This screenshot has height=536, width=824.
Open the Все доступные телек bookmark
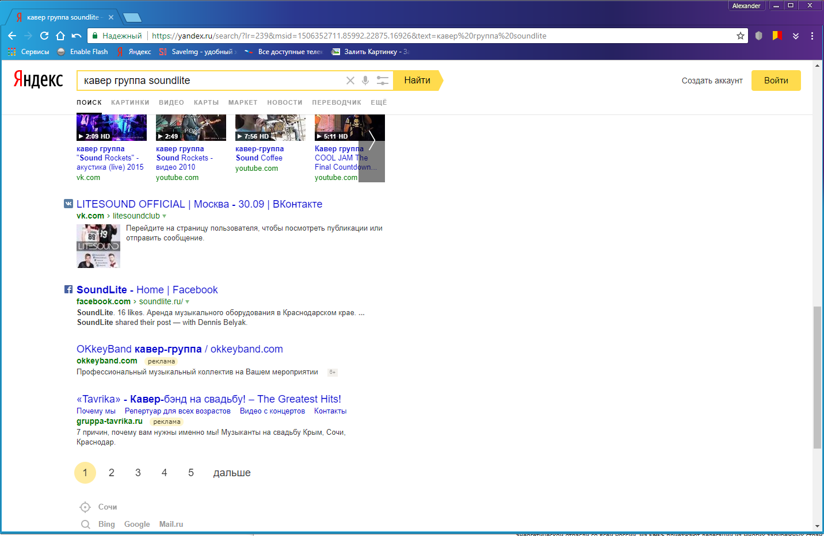point(284,52)
